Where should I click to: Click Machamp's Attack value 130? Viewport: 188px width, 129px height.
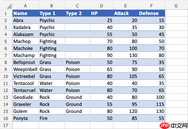(126, 55)
